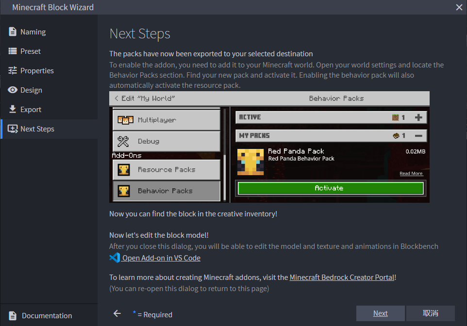Click the tutorial screenshot image
Image resolution: width=467 pixels, height=326 pixels.
pos(269,147)
